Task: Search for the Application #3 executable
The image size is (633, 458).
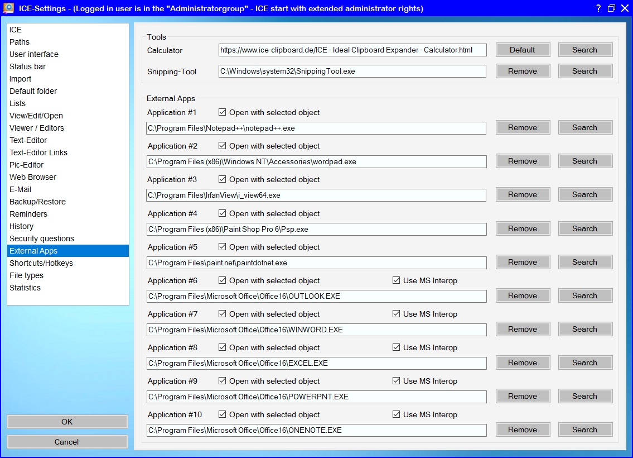Action: coord(584,194)
